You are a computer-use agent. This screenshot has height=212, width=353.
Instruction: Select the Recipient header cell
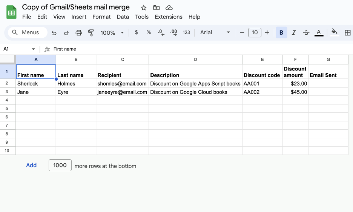[122, 72]
